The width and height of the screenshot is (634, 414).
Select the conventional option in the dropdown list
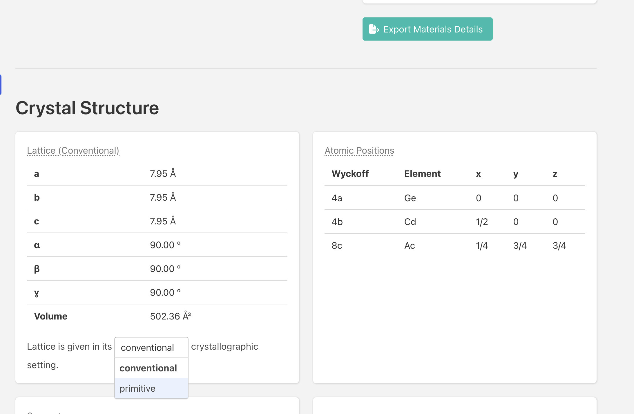click(x=151, y=368)
